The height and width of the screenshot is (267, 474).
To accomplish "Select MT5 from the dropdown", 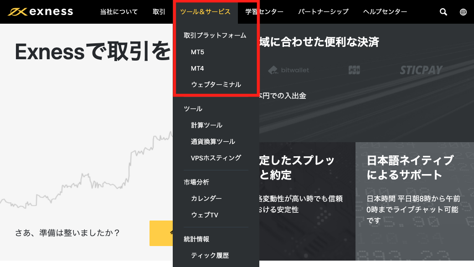I will tap(197, 52).
